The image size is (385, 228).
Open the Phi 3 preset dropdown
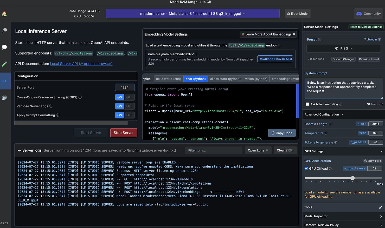click(343, 48)
